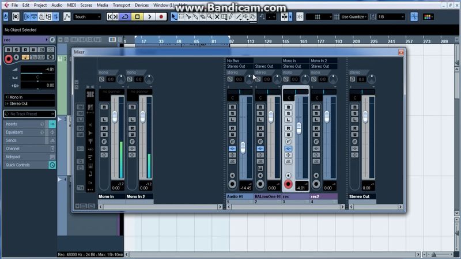Image resolution: width=461 pixels, height=259 pixels.
Task: Go to previous marker in transport
Action: [109, 17]
